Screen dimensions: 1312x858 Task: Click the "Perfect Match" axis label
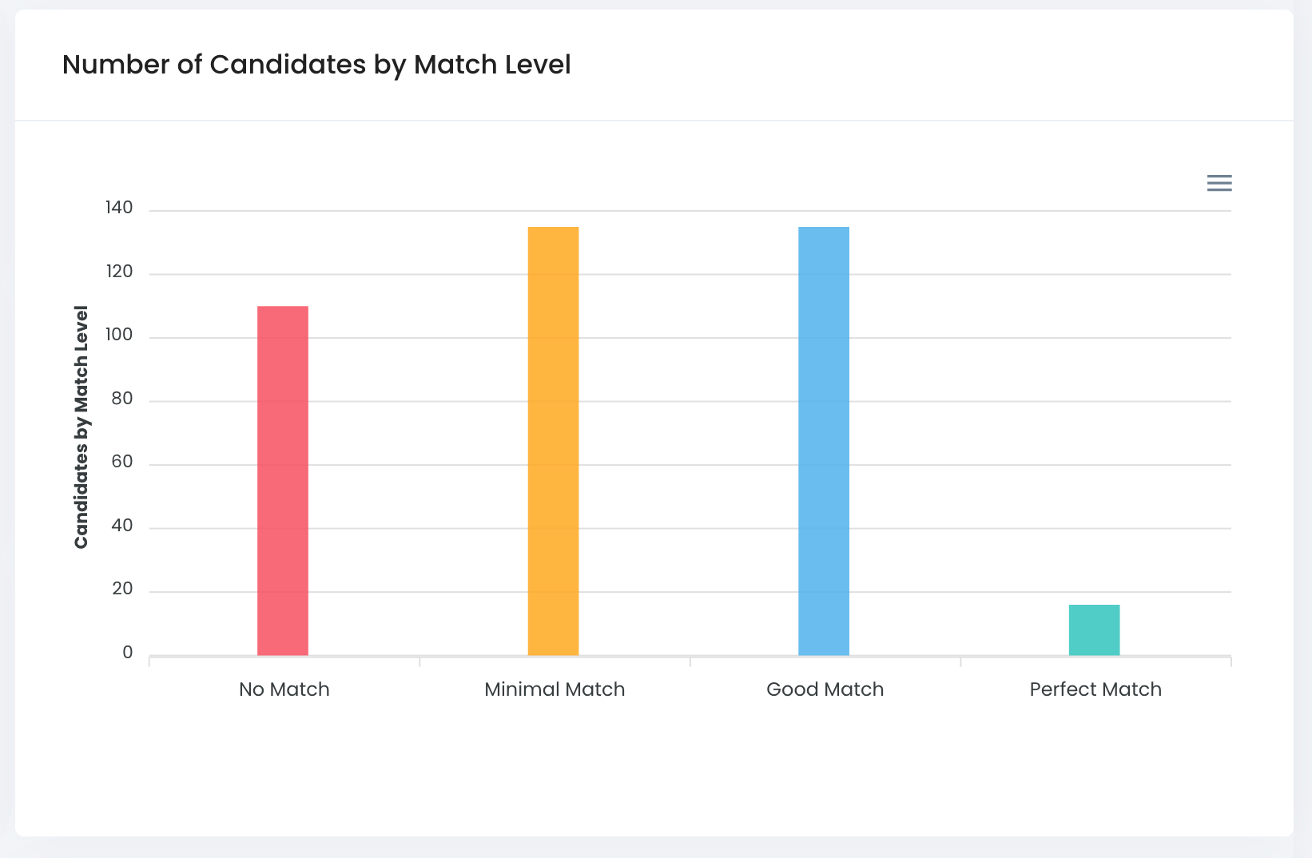1095,689
